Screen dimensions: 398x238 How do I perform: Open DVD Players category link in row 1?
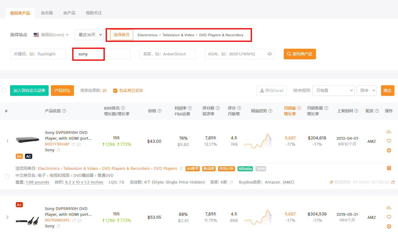[165, 169]
